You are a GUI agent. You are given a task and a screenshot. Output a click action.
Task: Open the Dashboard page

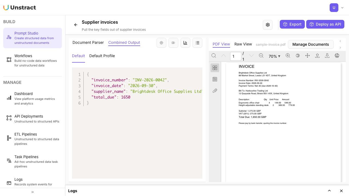(32, 98)
